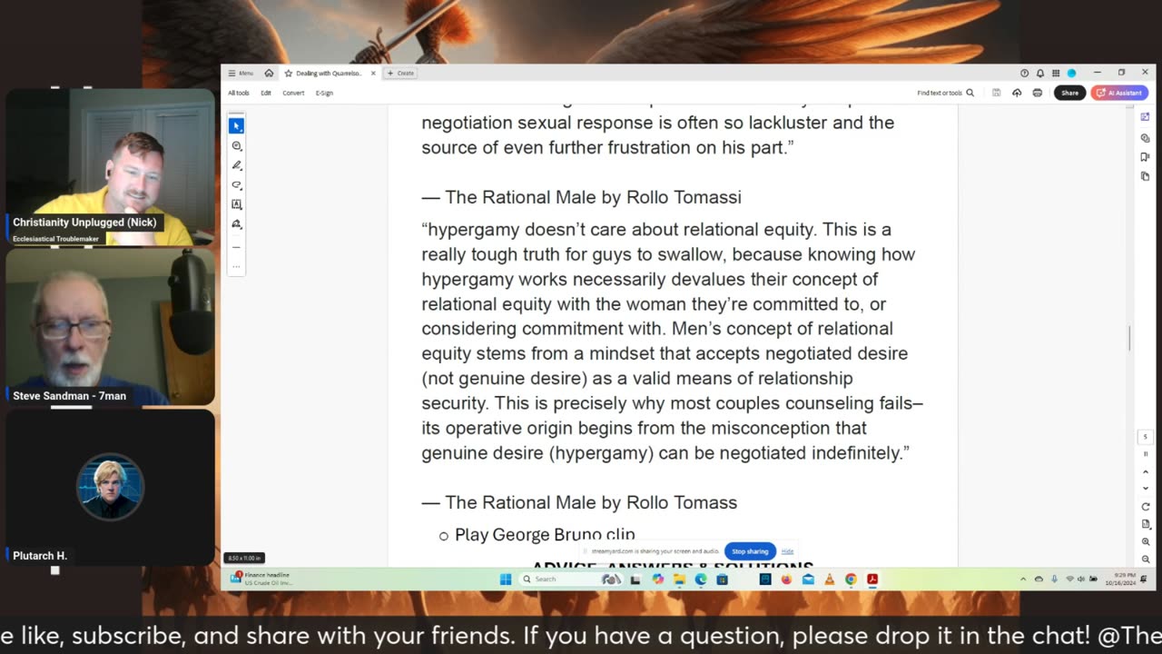Open Firefox from taskbar

click(x=786, y=580)
